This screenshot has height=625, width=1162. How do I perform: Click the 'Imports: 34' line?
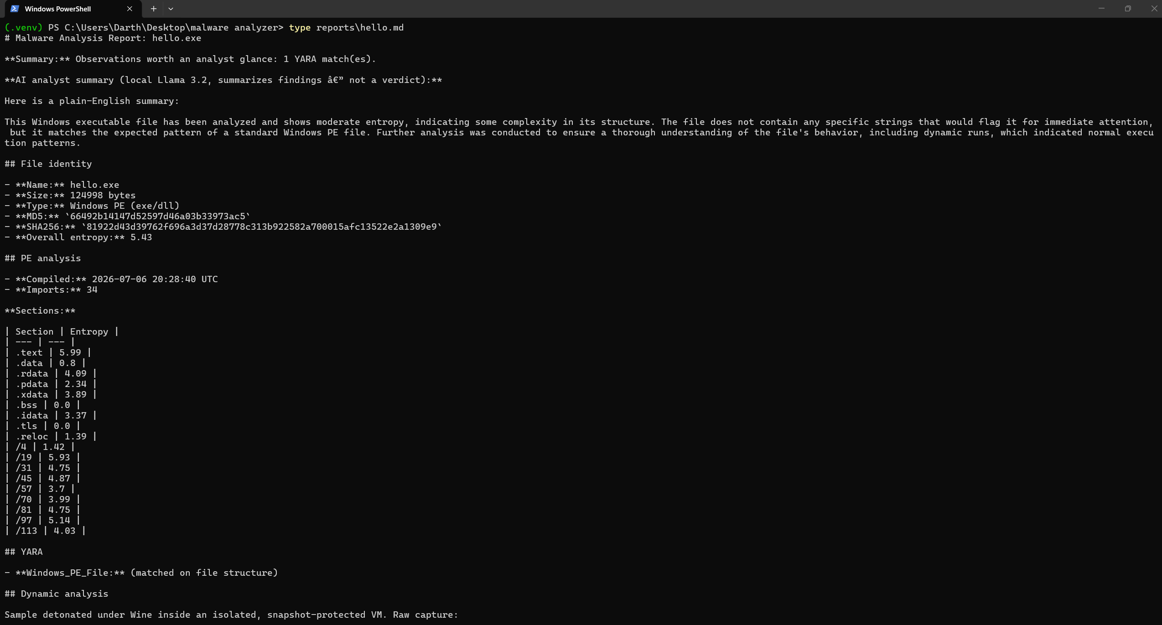pyautogui.click(x=51, y=290)
